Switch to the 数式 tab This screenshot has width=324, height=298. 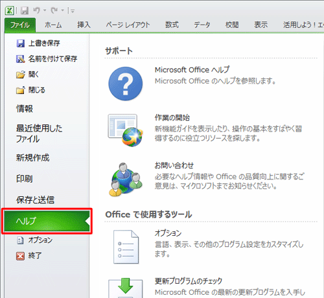172,25
